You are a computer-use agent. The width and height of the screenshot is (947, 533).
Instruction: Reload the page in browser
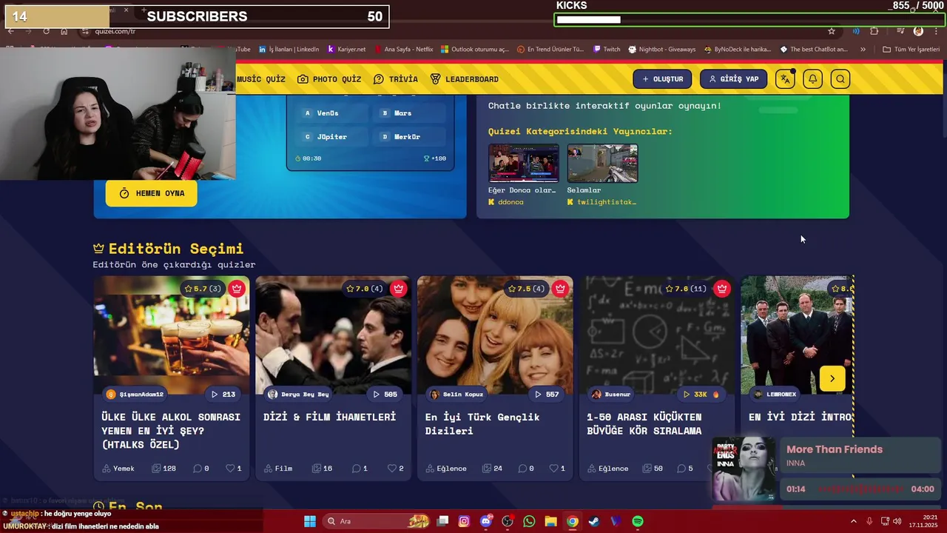pos(46,31)
